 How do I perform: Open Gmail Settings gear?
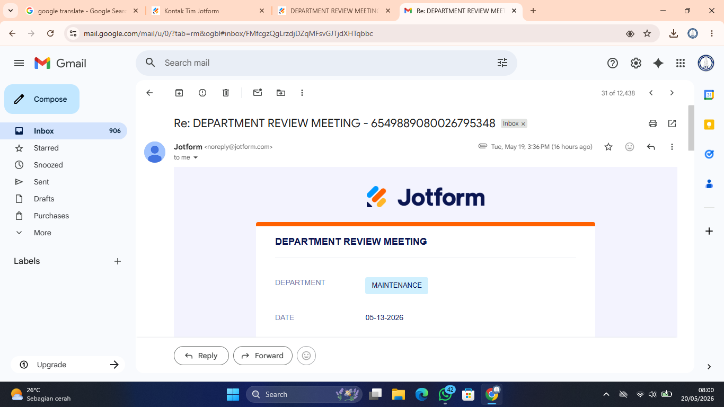pyautogui.click(x=636, y=63)
